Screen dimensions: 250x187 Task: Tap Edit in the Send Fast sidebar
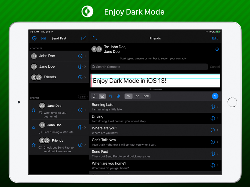coord(43,38)
